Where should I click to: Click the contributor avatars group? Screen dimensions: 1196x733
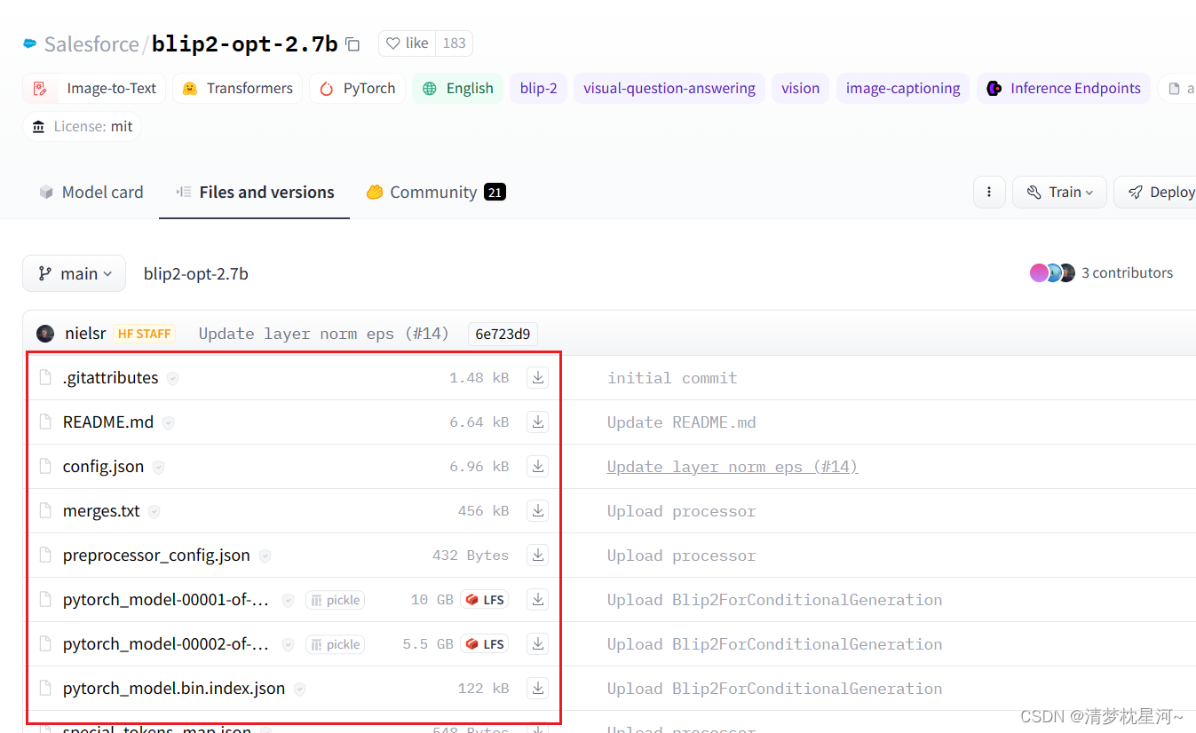click(1052, 272)
